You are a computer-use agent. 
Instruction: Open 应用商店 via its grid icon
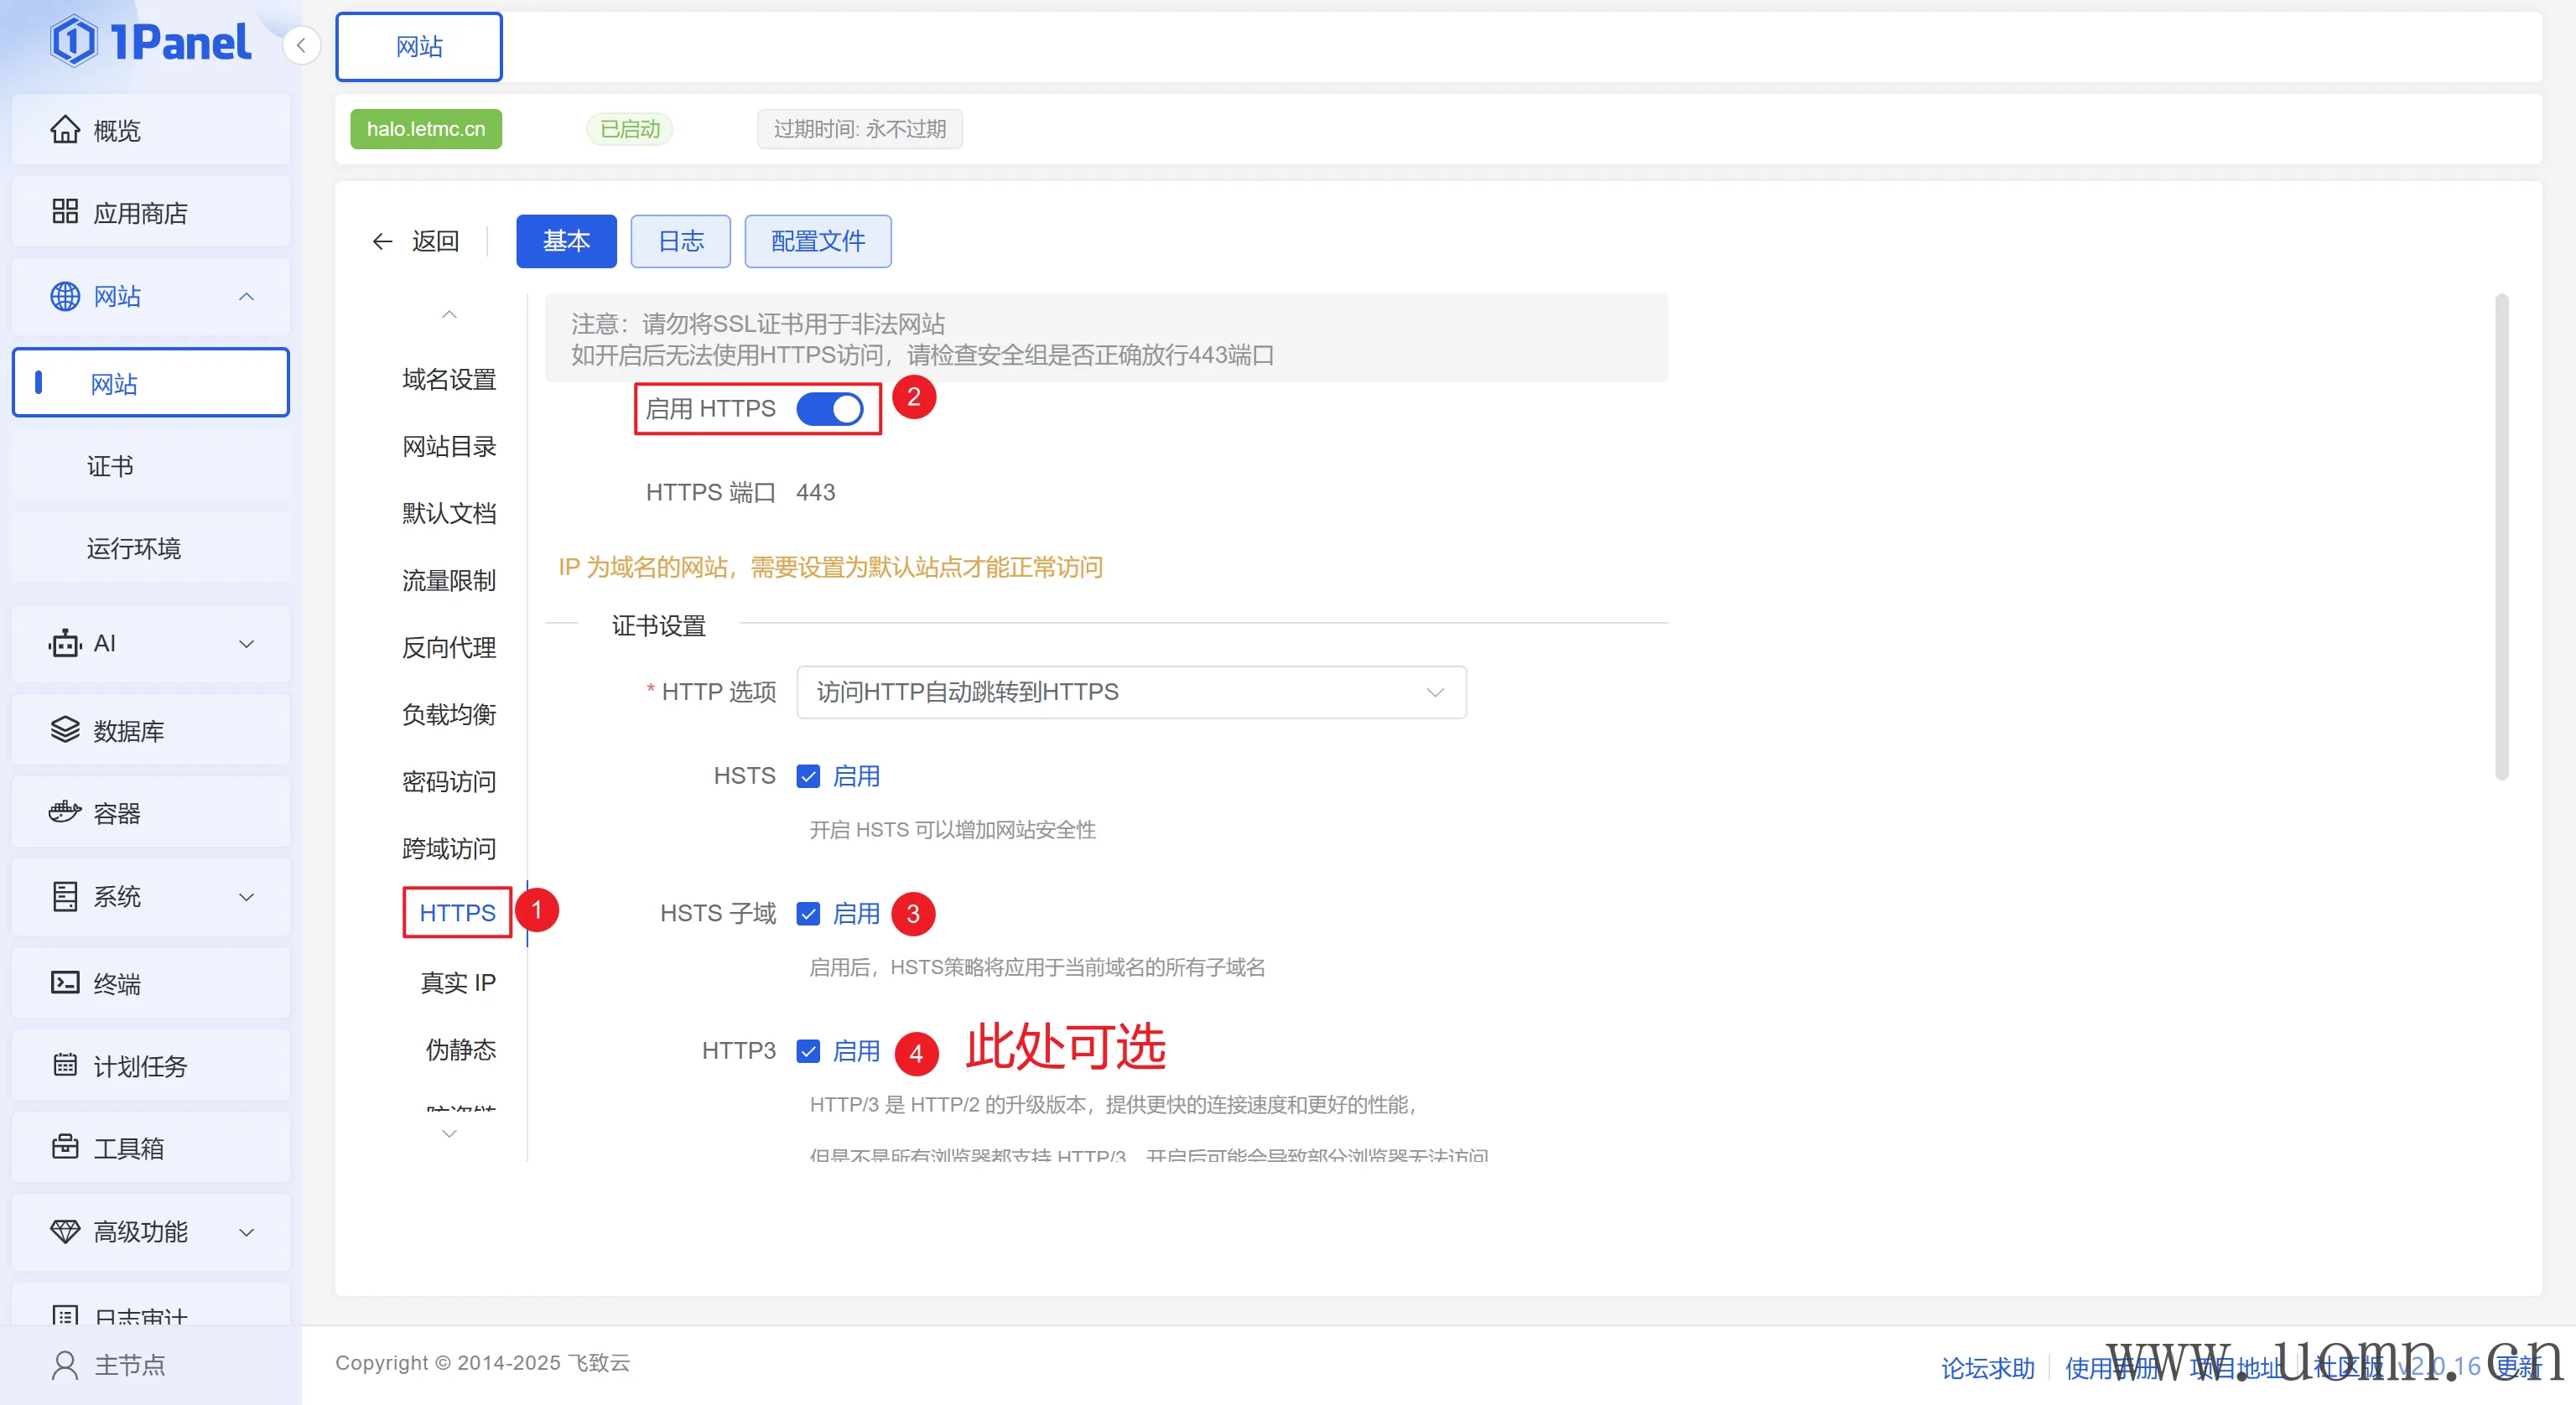(x=65, y=212)
